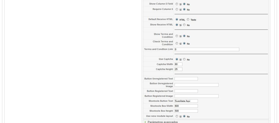Click the Mootools Box Width field
This screenshot has width=279, height=123.
tap(186, 106)
